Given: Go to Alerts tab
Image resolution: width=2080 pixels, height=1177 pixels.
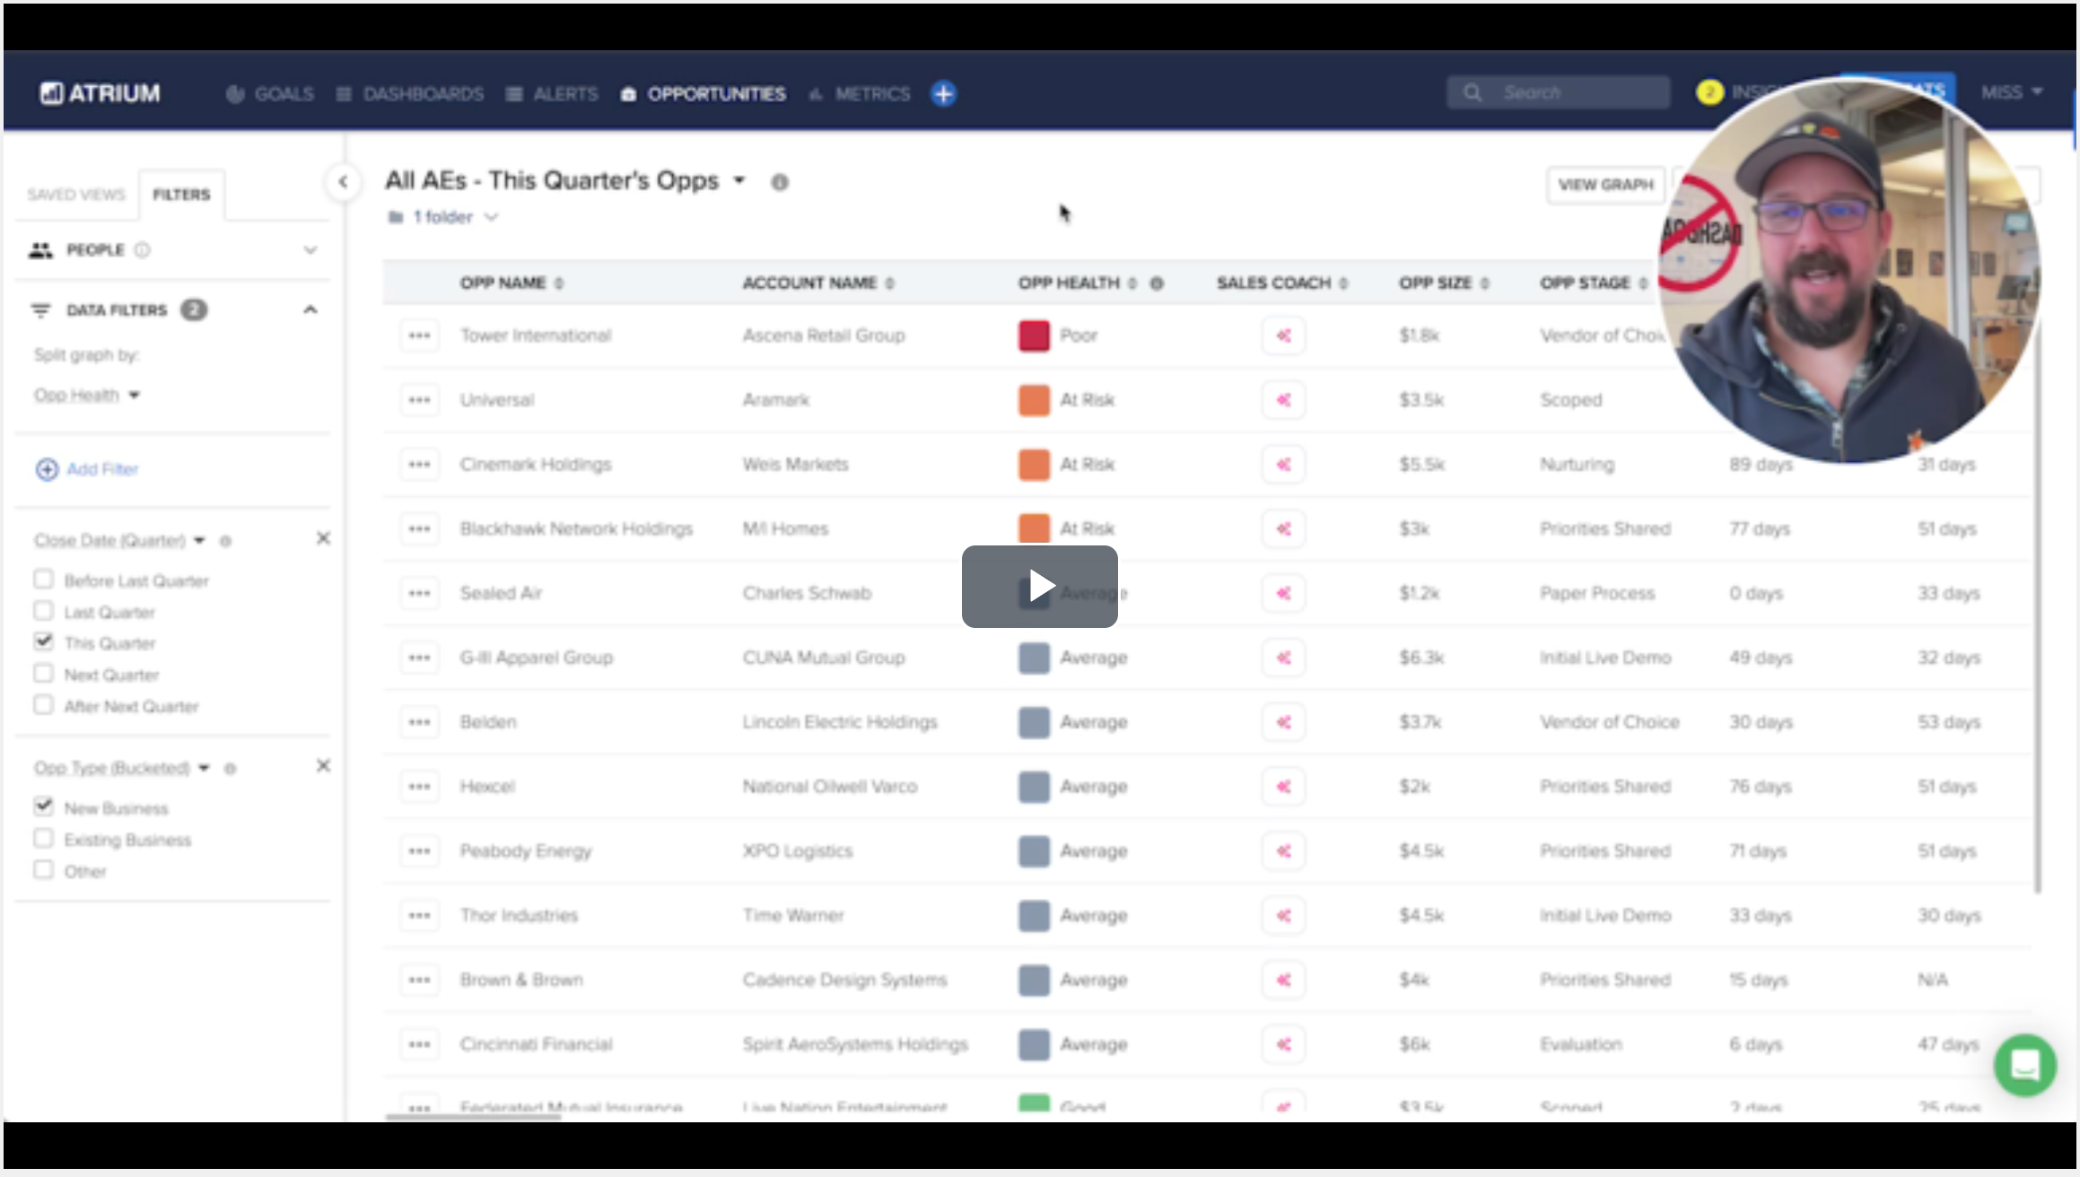Looking at the screenshot, I should point(552,94).
